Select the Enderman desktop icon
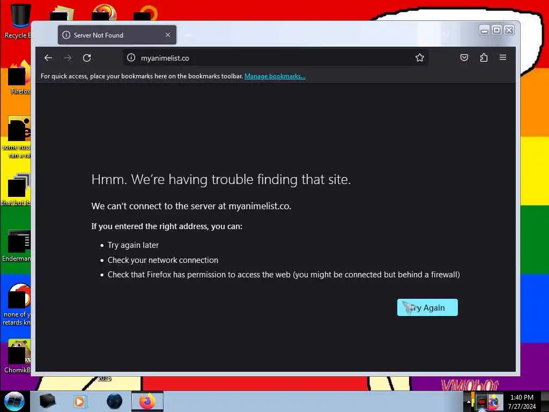The height and width of the screenshot is (412, 549). click(17, 246)
